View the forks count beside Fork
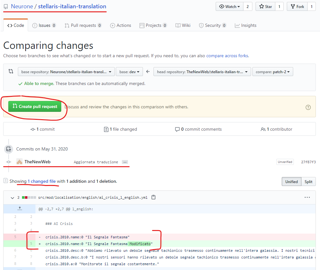The image size is (320, 270). (311, 6)
